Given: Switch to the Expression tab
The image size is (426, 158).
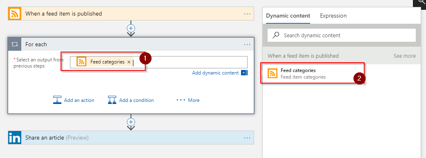Looking at the screenshot, I should coord(334,16).
